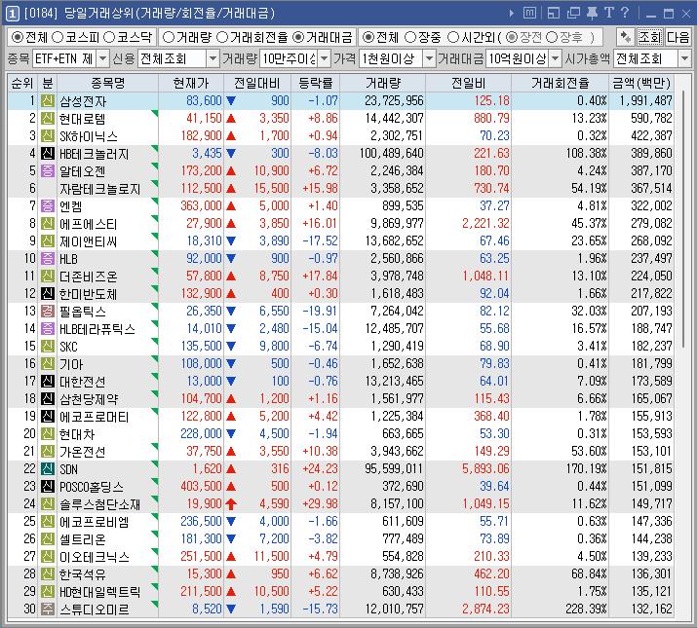Click the numbered window icon in title bar
Screen dimensions: 697x628
[x=12, y=14]
